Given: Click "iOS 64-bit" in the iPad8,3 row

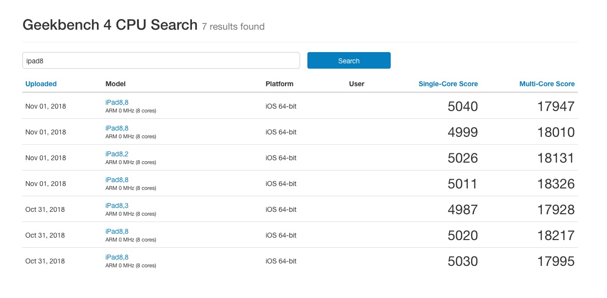Looking at the screenshot, I should click(281, 209).
